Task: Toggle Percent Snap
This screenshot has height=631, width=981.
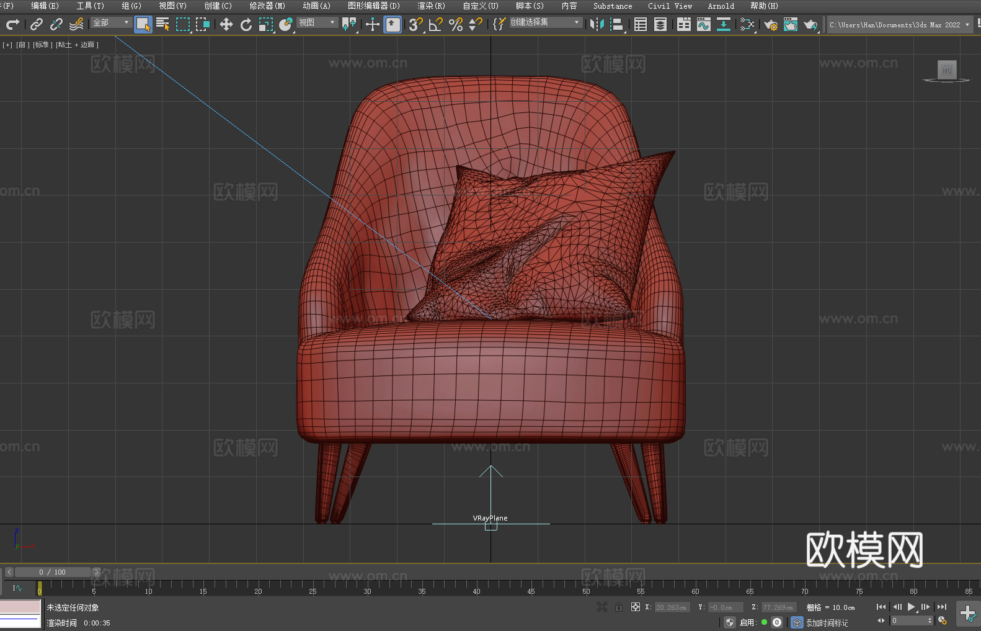Action: click(456, 24)
